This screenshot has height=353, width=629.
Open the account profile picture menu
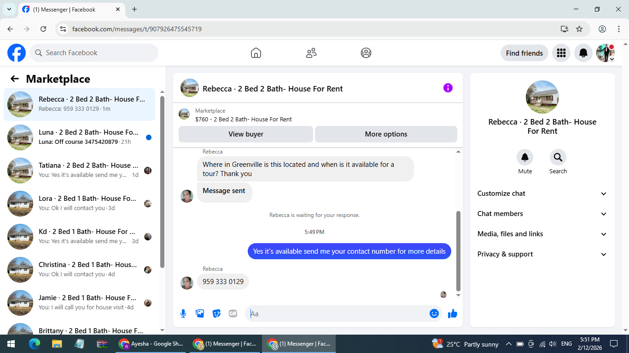coord(606,53)
